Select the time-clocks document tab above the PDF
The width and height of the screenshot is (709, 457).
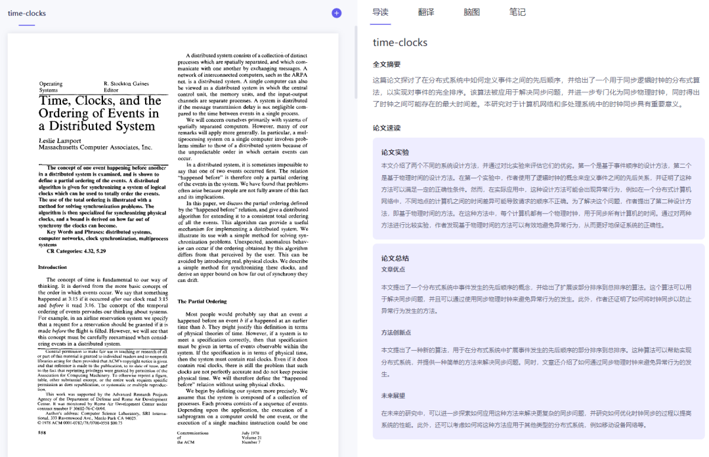[27, 13]
